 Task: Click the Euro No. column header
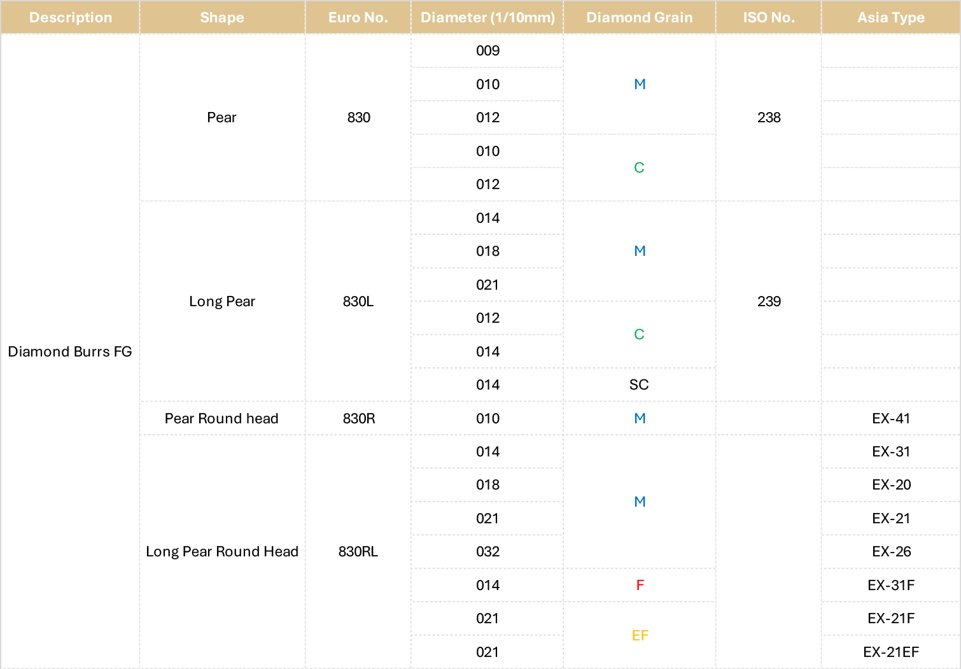point(358,17)
